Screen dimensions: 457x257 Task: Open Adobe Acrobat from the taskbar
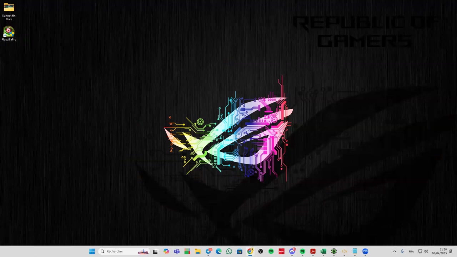(313, 251)
